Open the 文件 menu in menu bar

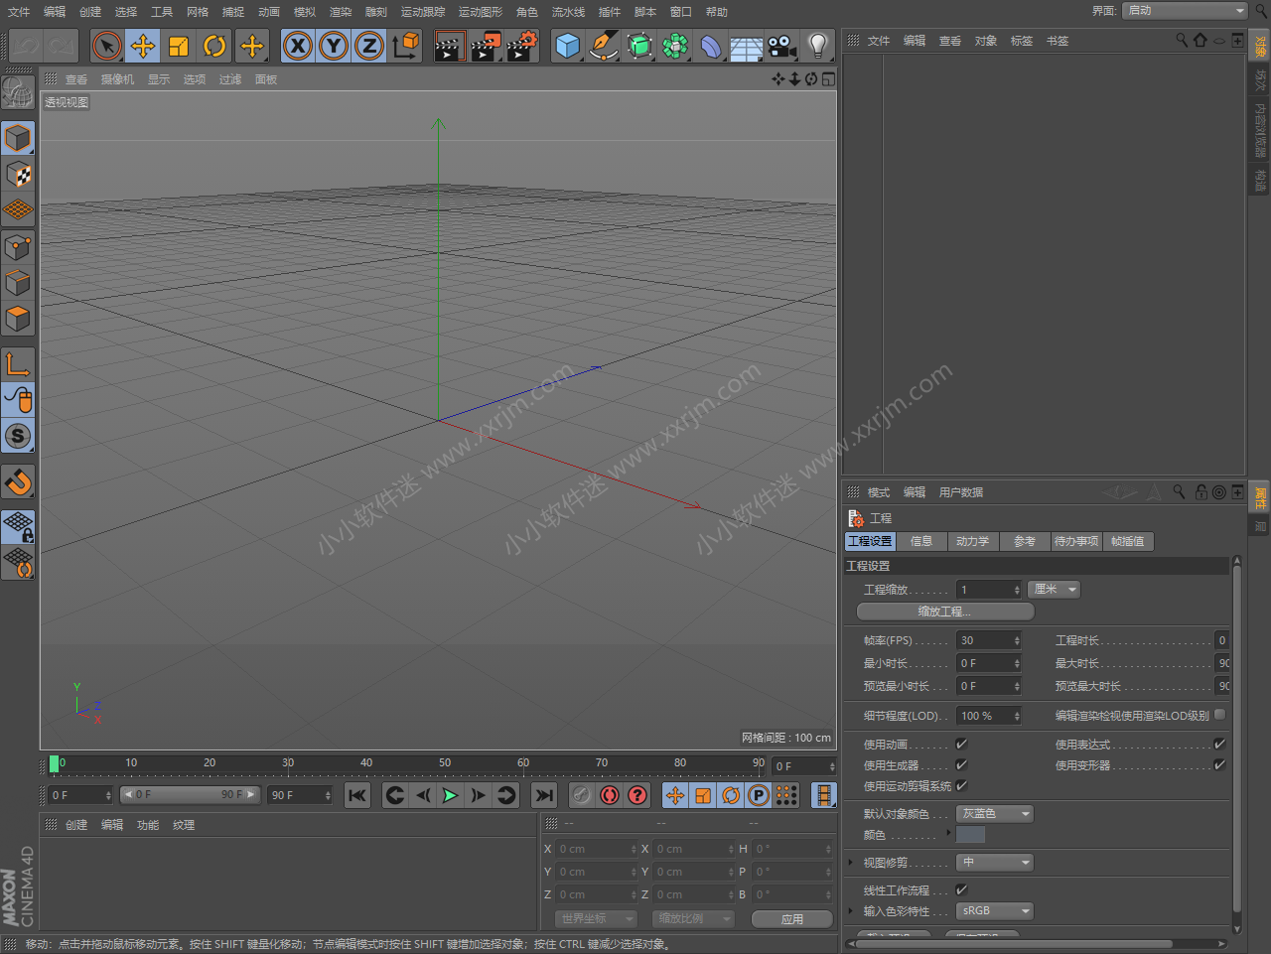[19, 12]
